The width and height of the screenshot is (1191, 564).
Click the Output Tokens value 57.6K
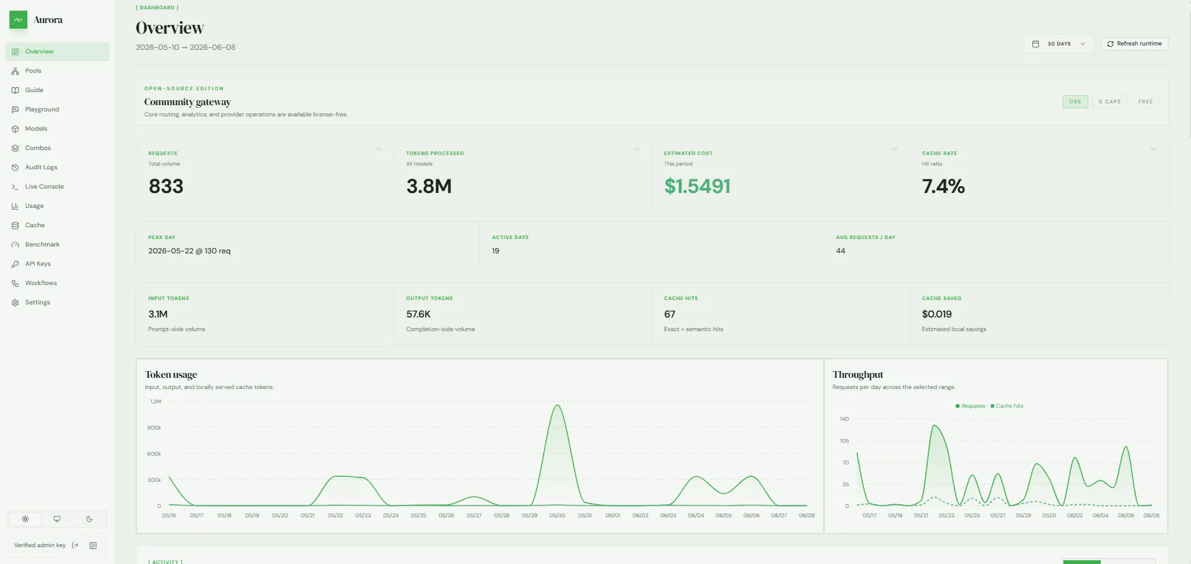tap(418, 314)
